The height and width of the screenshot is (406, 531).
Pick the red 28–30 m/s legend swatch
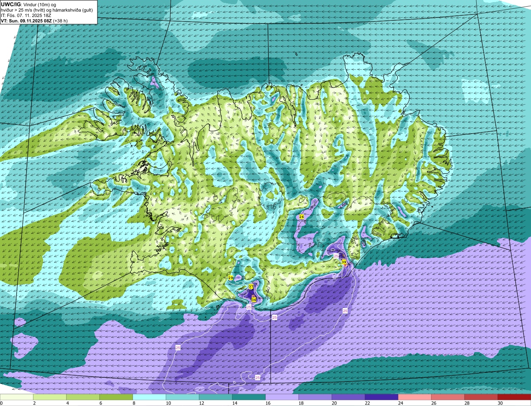pyautogui.click(x=481, y=397)
